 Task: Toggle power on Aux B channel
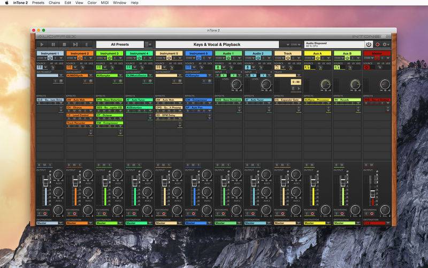click(347, 58)
